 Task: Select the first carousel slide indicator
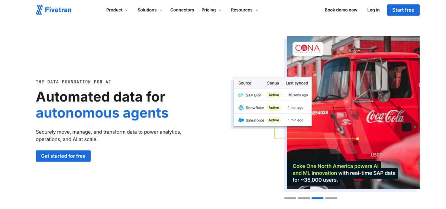(x=290, y=198)
